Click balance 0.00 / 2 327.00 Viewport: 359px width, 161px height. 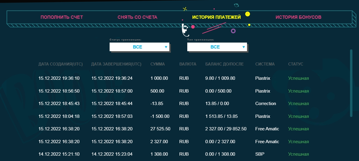(x=220, y=142)
